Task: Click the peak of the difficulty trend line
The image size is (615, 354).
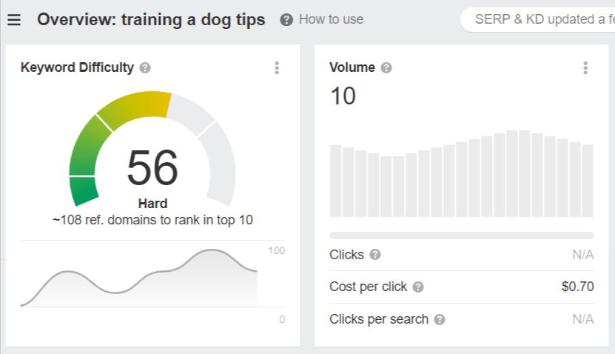Action: pos(212,250)
